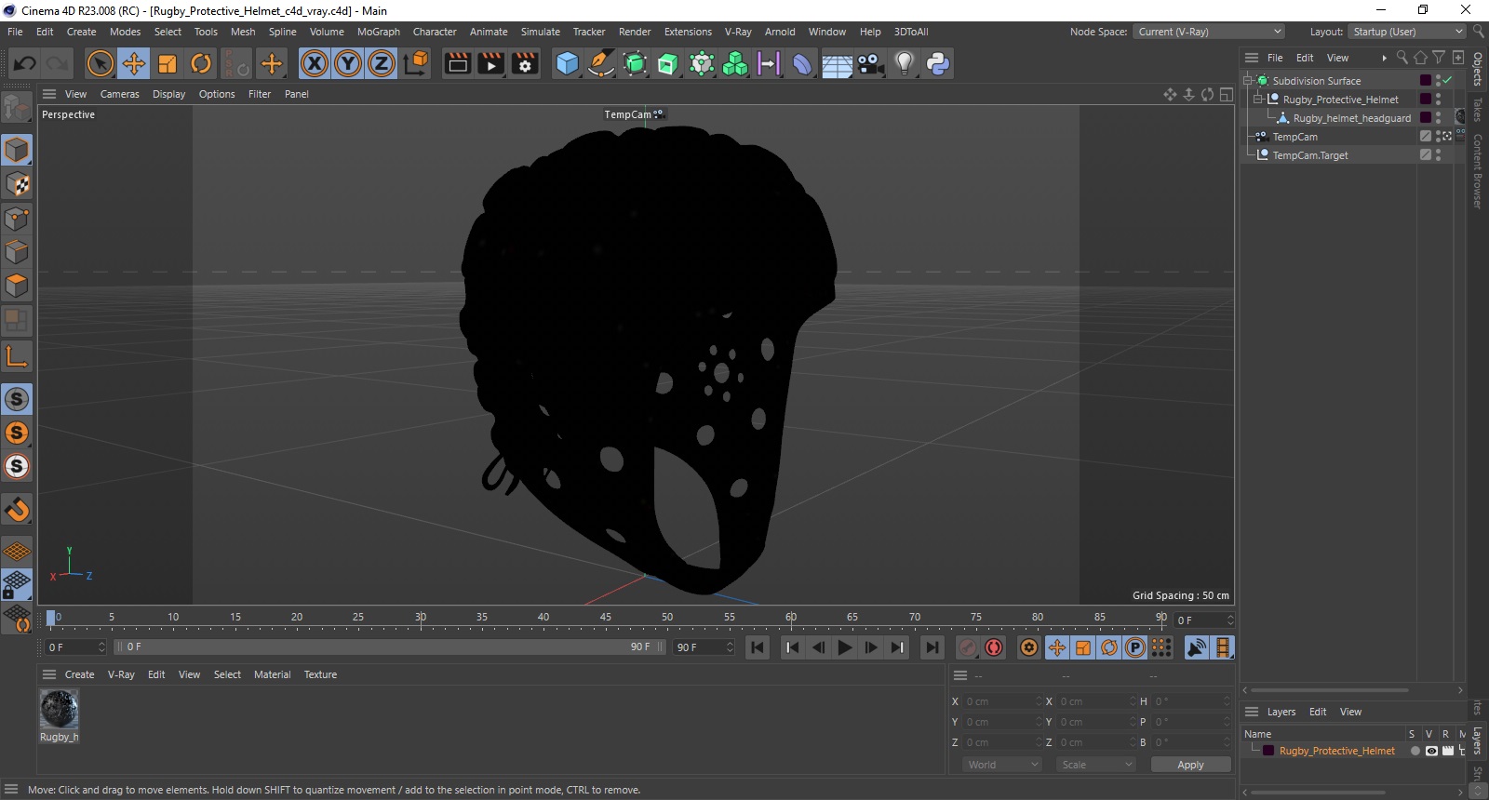This screenshot has width=1489, height=800.
Task: Click the Apply button
Action: click(x=1190, y=765)
